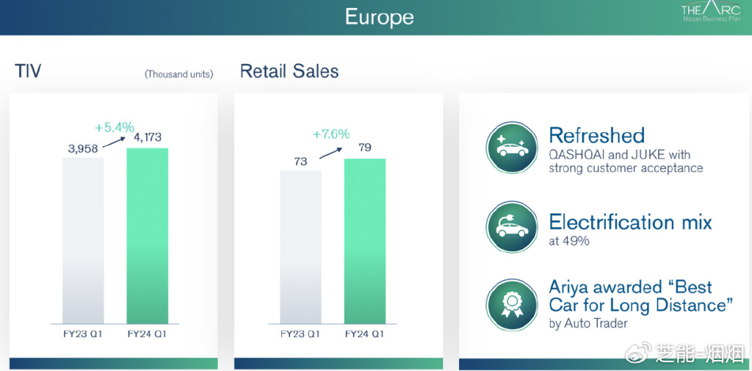
Task: Click the award ribbon badge icon
Action: 512,303
